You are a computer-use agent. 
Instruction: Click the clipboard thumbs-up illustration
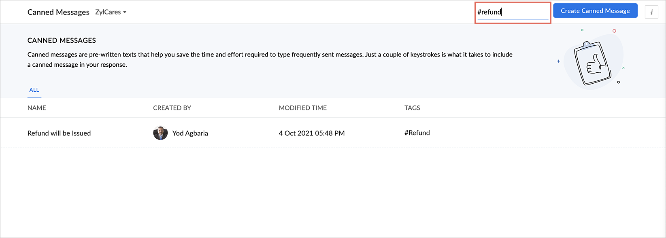[592, 63]
